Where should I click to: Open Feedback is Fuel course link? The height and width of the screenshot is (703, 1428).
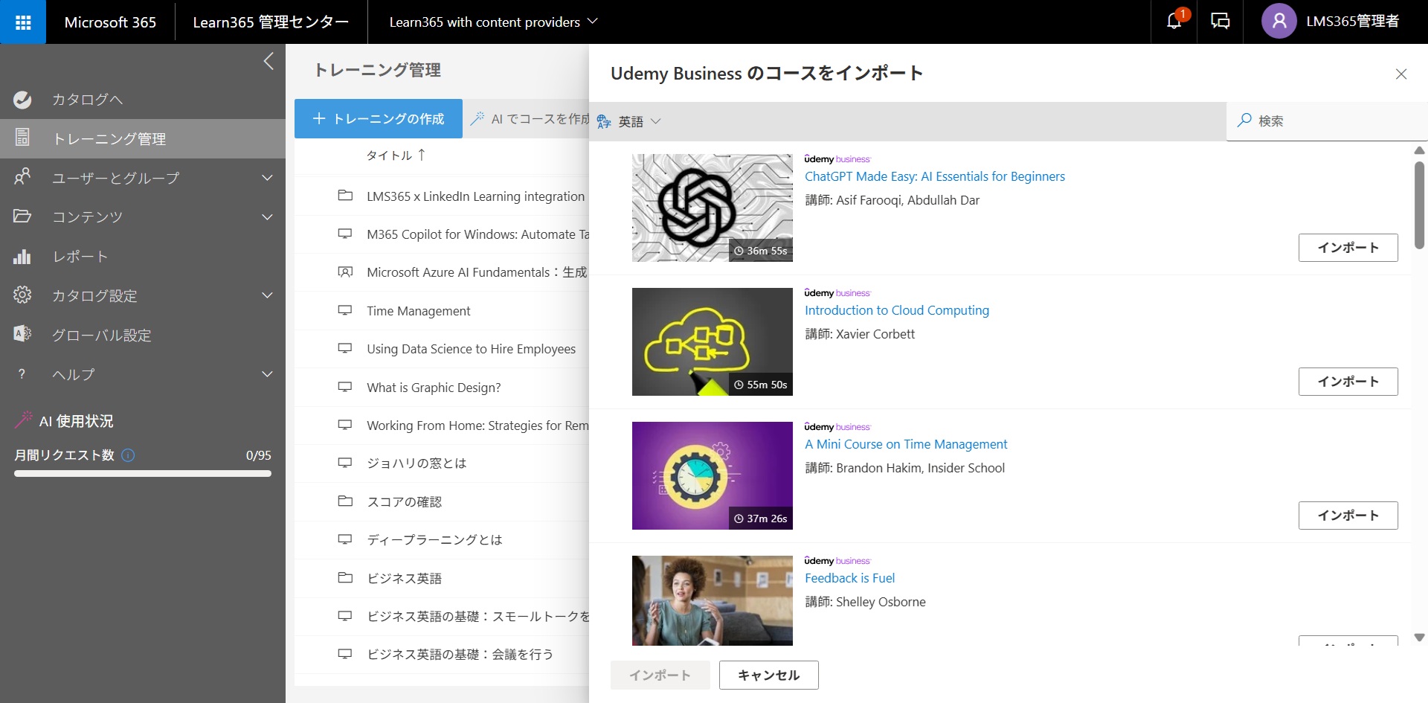pos(849,578)
